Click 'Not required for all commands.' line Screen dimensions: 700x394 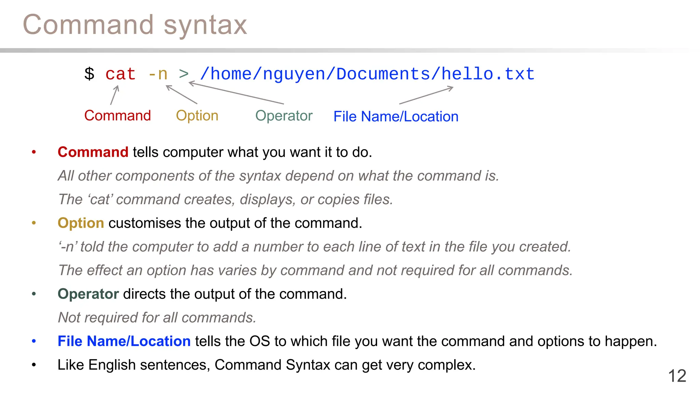[x=157, y=318]
